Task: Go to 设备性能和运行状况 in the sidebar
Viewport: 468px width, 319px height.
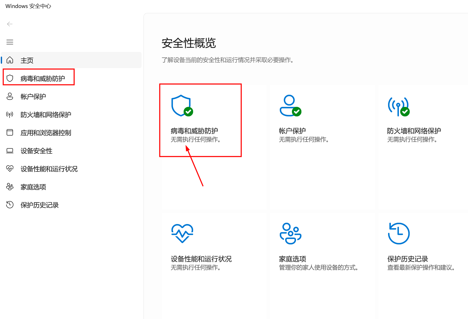Action: point(71,169)
